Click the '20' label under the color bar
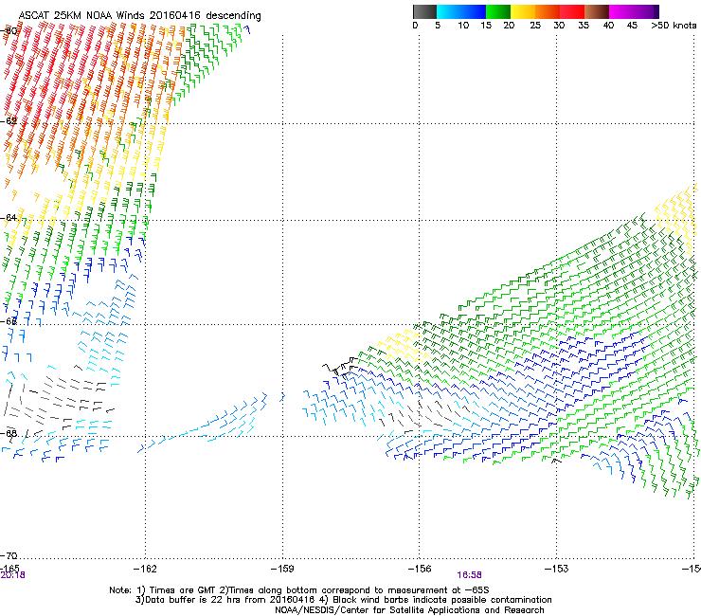Image resolution: width=701 pixels, height=616 pixels. (509, 26)
